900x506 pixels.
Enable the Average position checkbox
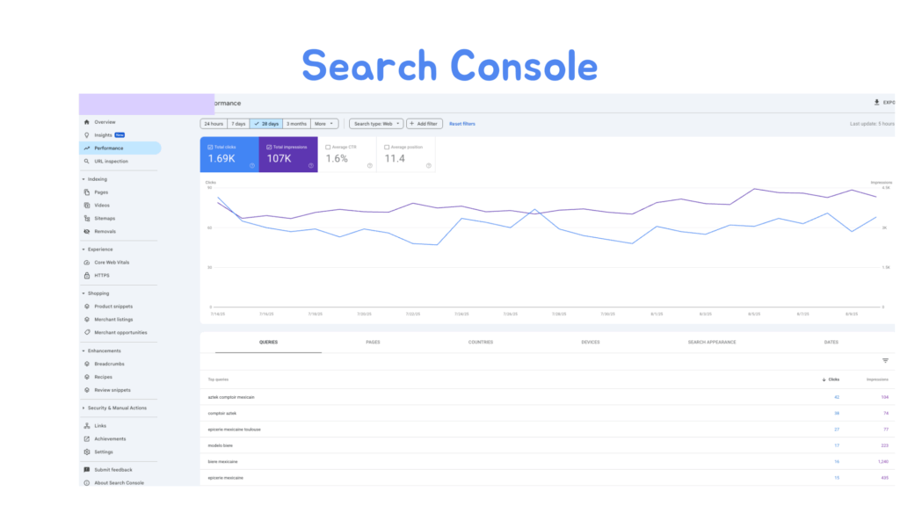(387, 148)
